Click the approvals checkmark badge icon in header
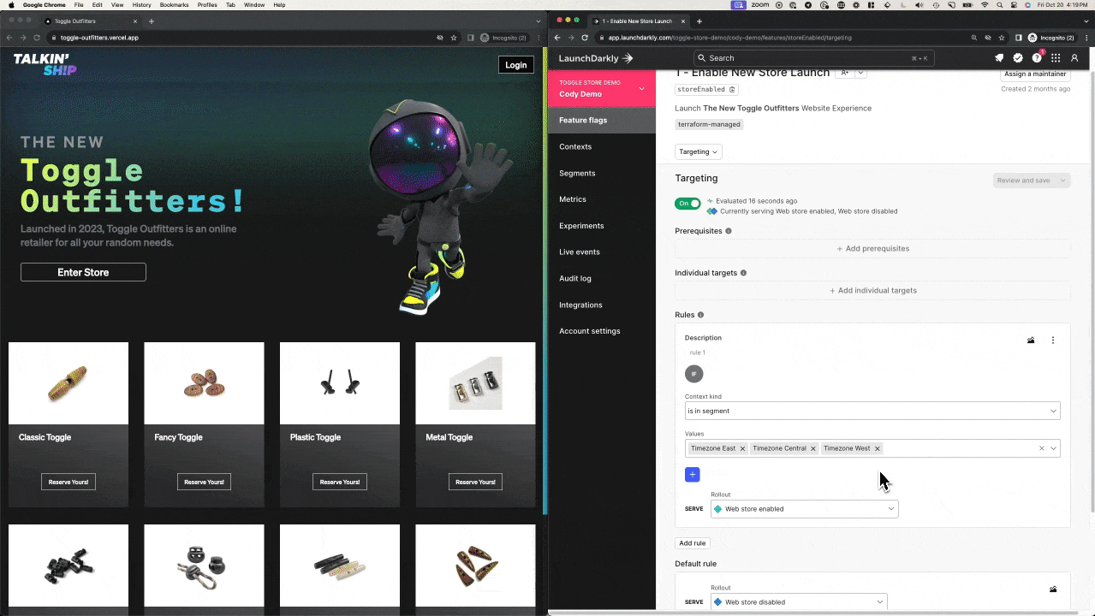 click(x=1018, y=58)
